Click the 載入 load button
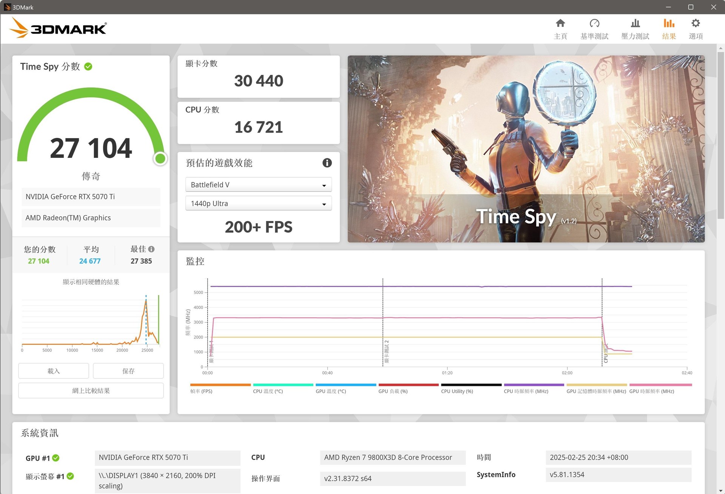 54,371
